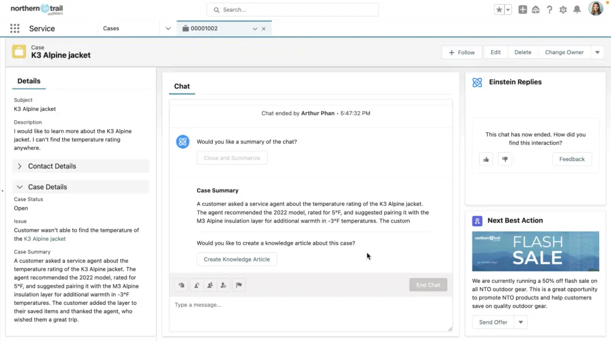Open the favorites list dropdown arrow

tap(508, 10)
